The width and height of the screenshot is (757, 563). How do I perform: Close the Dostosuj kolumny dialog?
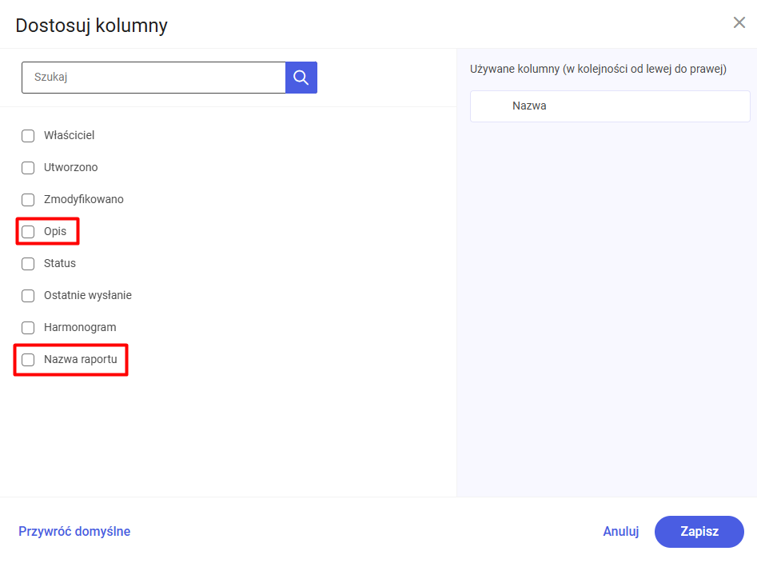tap(739, 22)
